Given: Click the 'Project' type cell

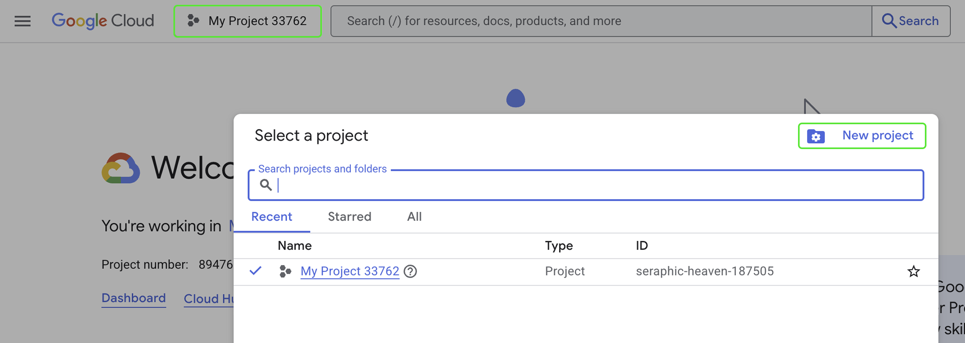Looking at the screenshot, I should (x=565, y=271).
